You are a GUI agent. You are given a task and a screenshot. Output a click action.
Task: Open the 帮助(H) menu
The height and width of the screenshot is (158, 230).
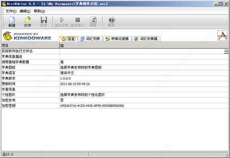(39, 11)
